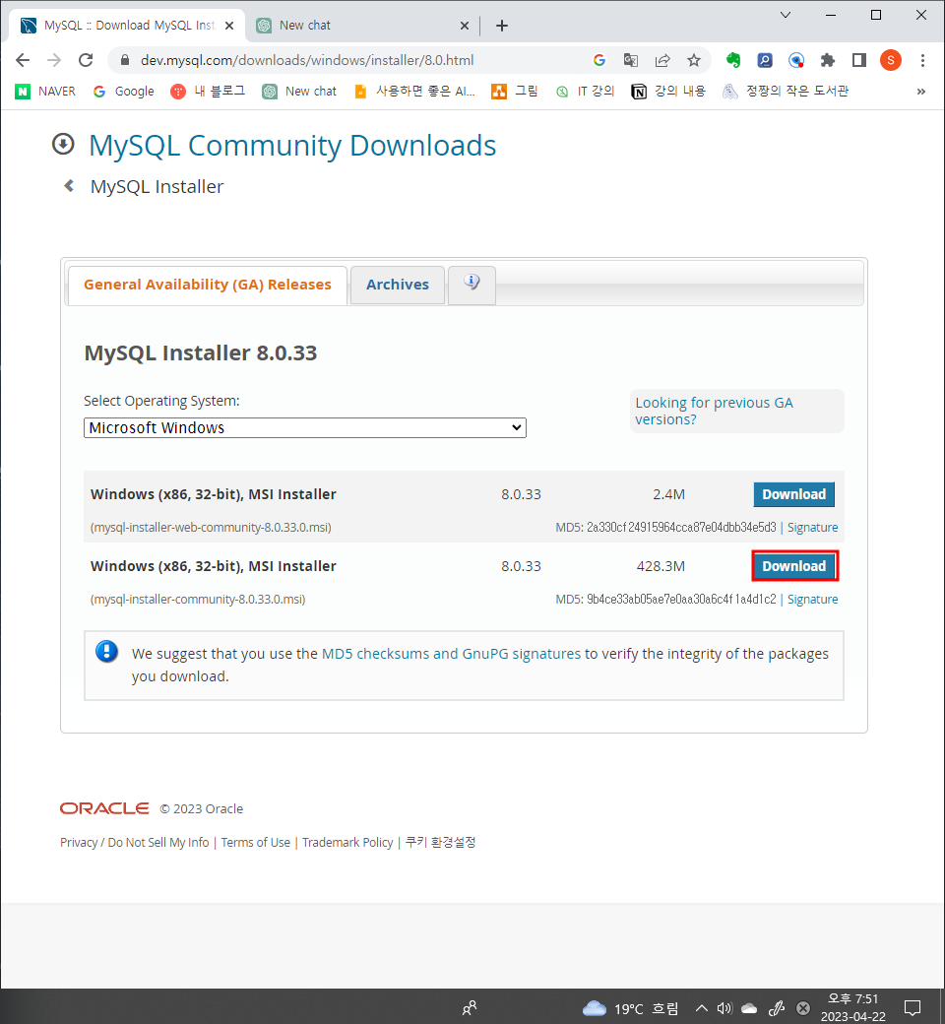Open 쿠키 환경설정 link

[440, 843]
